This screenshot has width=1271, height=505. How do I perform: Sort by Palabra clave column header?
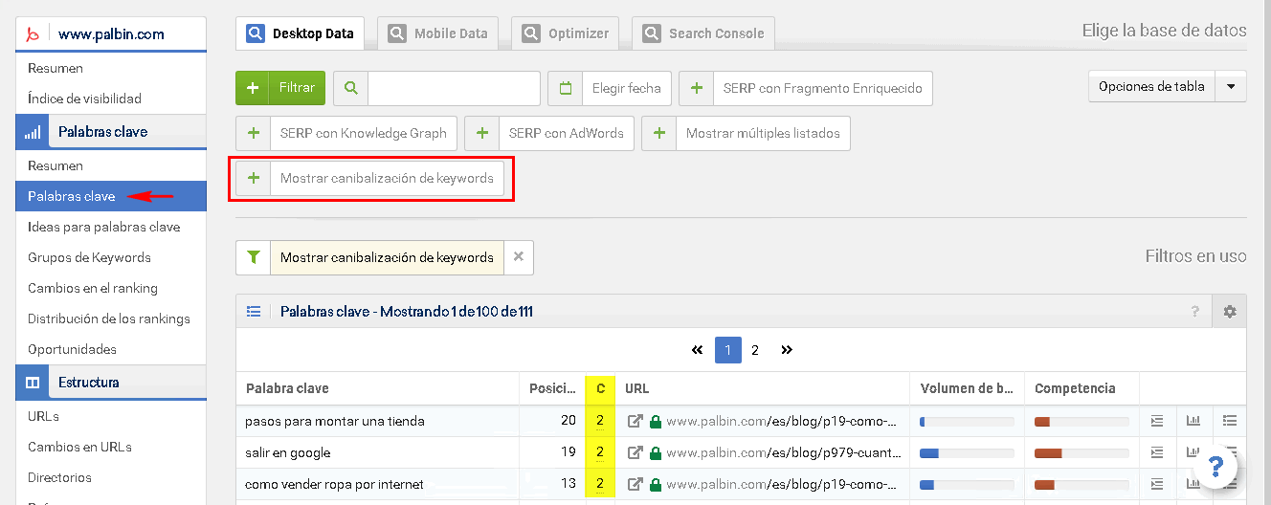[377, 388]
